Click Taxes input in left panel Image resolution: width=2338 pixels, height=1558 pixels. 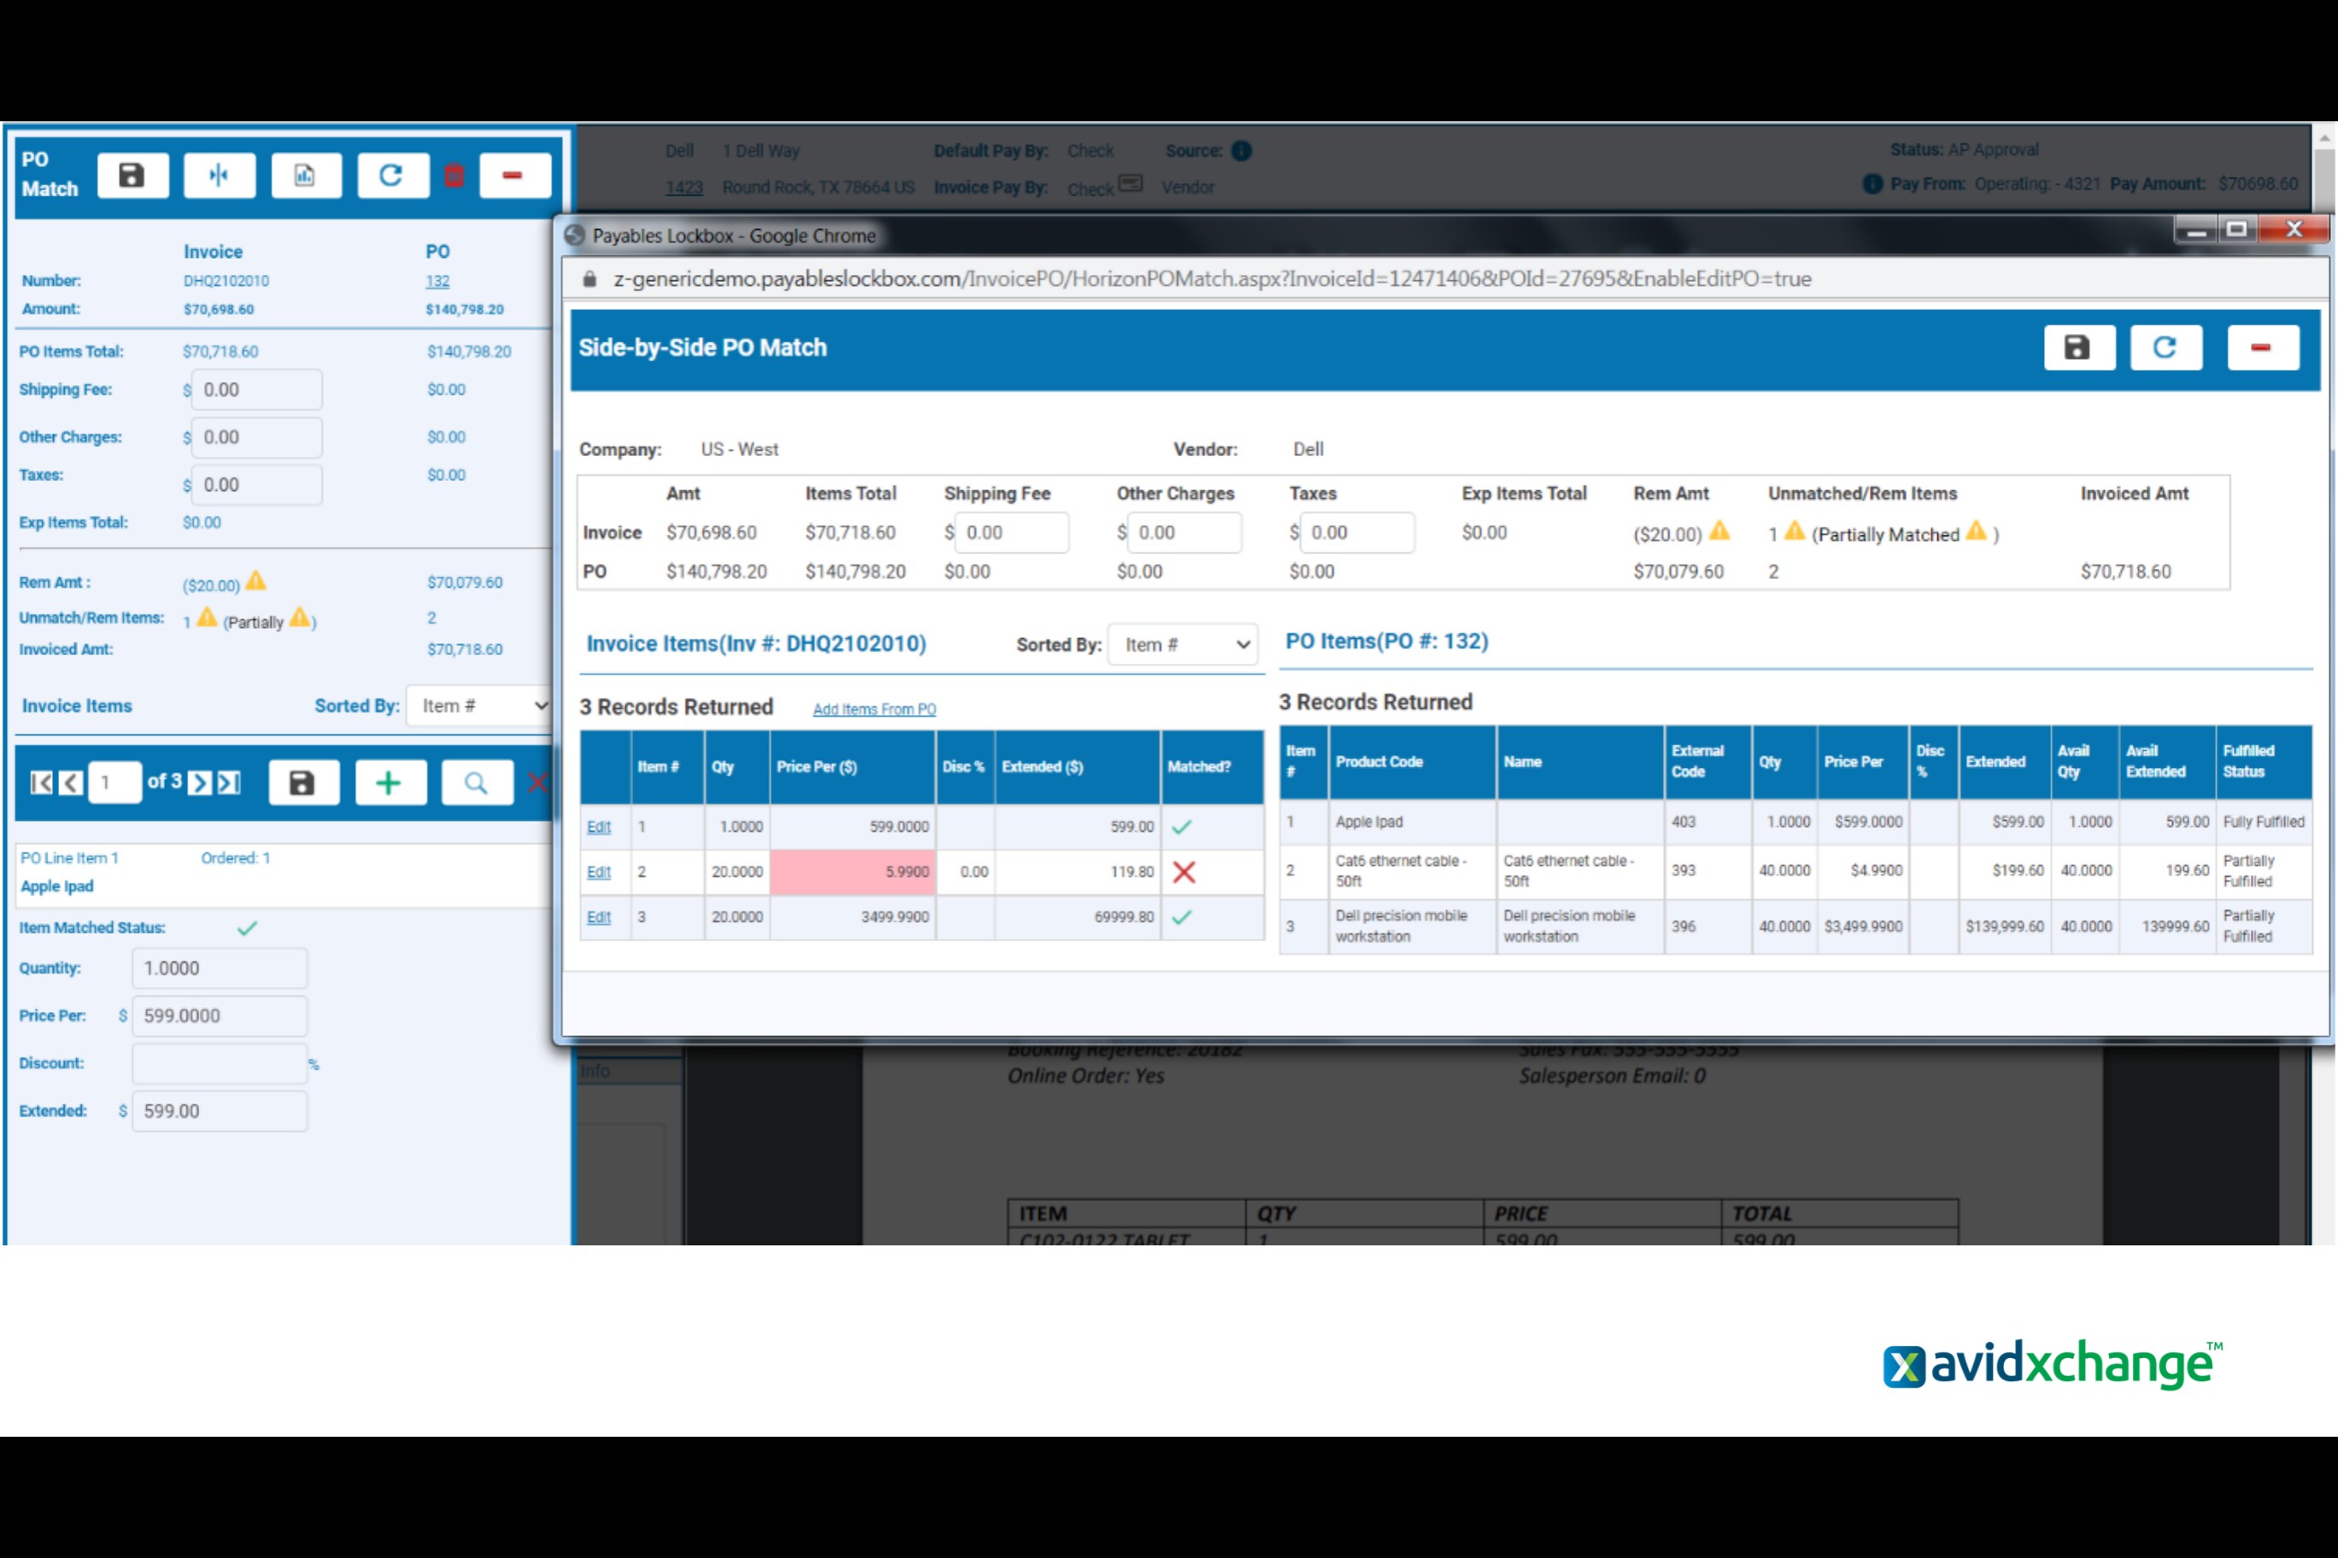point(256,485)
